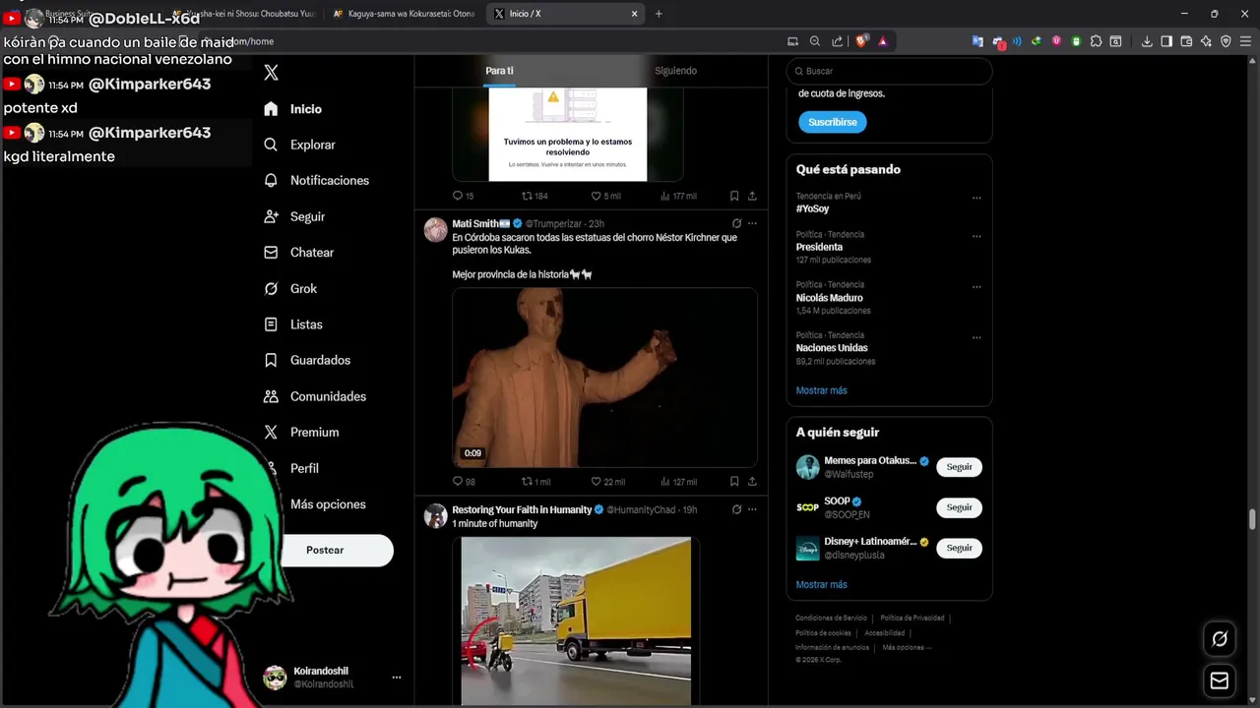
Task: Open the Koirandoshil account menu dots
Action: point(397,678)
